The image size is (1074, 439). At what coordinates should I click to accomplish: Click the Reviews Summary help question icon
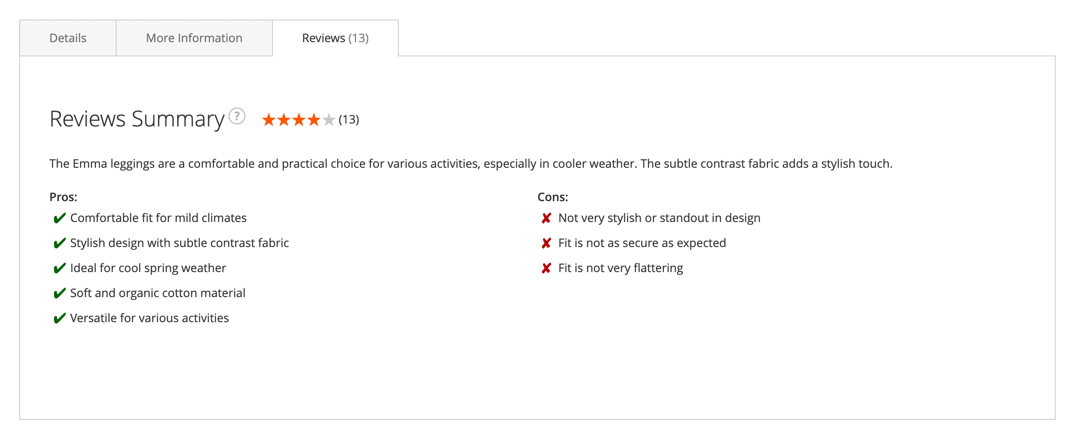(237, 116)
